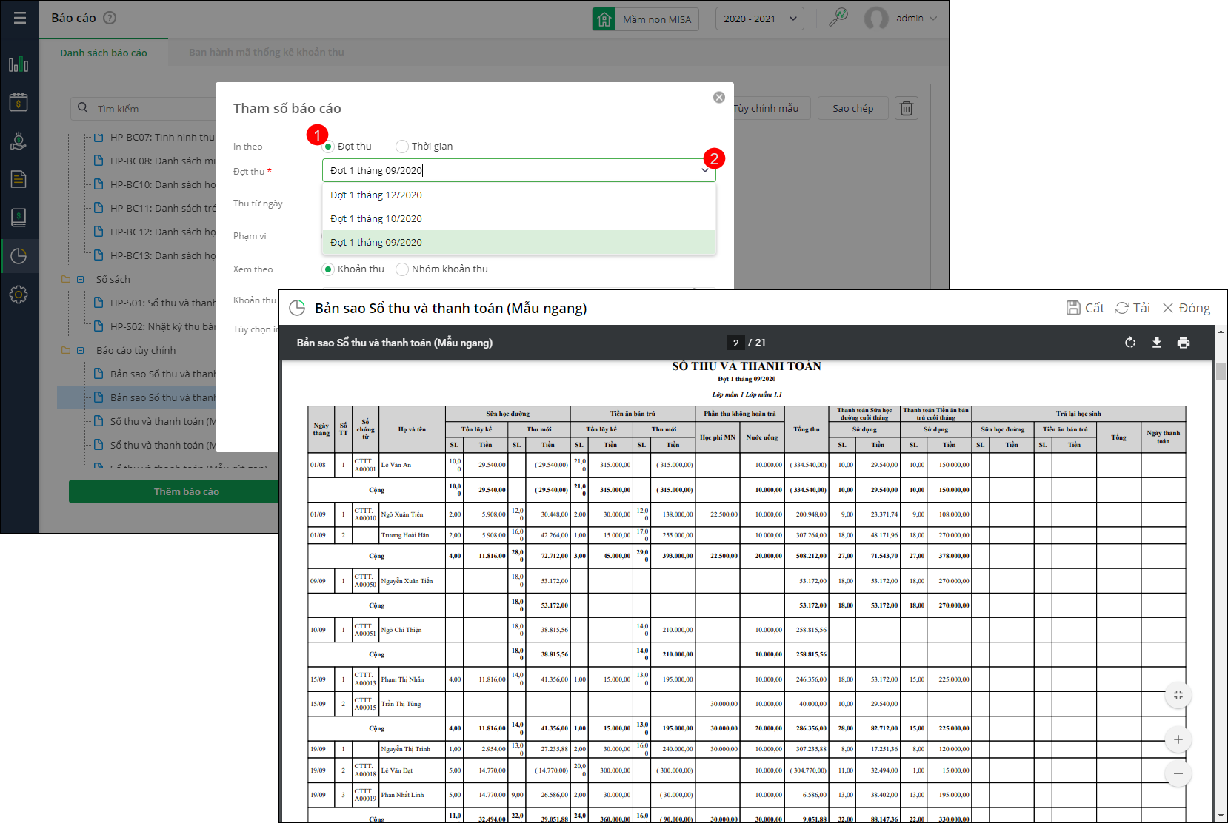
Task: Switch to Danh sách báo cáo tab
Action: click(104, 53)
